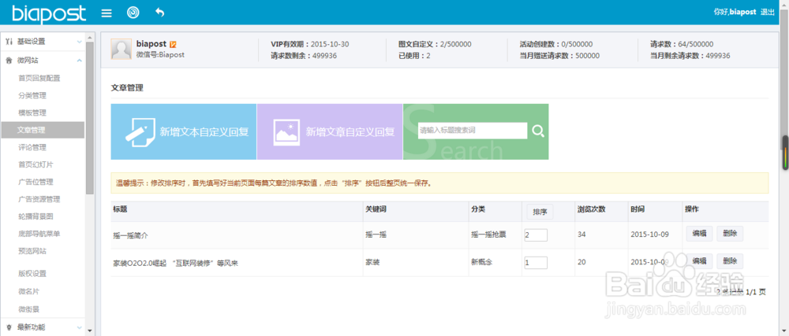
Task: Click 删除 for 家装O2O2.0崛起 row
Action: click(730, 261)
